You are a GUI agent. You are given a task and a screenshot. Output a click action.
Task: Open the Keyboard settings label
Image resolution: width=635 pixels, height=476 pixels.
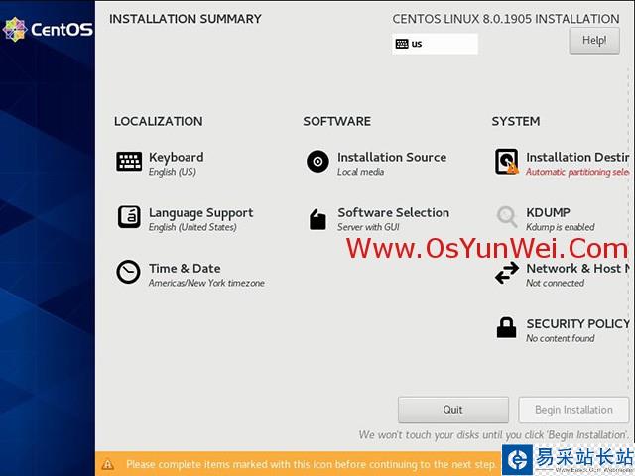point(177,157)
